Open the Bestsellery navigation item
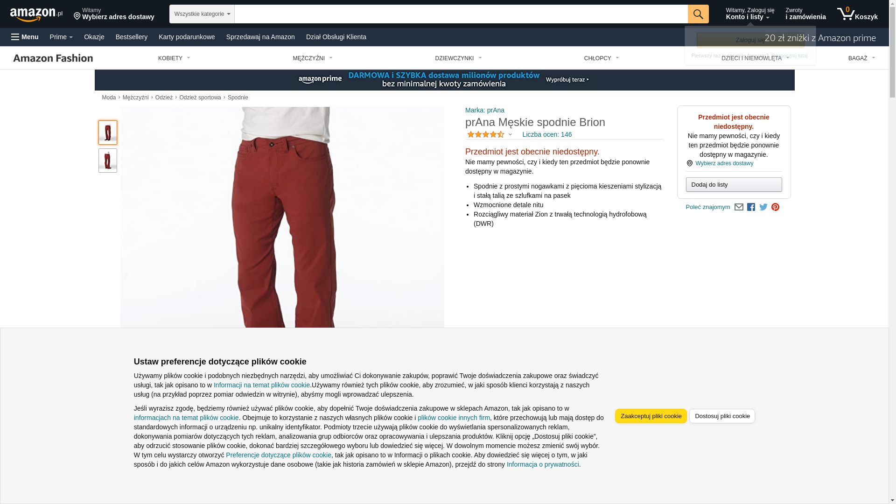896x504 pixels. click(x=132, y=37)
